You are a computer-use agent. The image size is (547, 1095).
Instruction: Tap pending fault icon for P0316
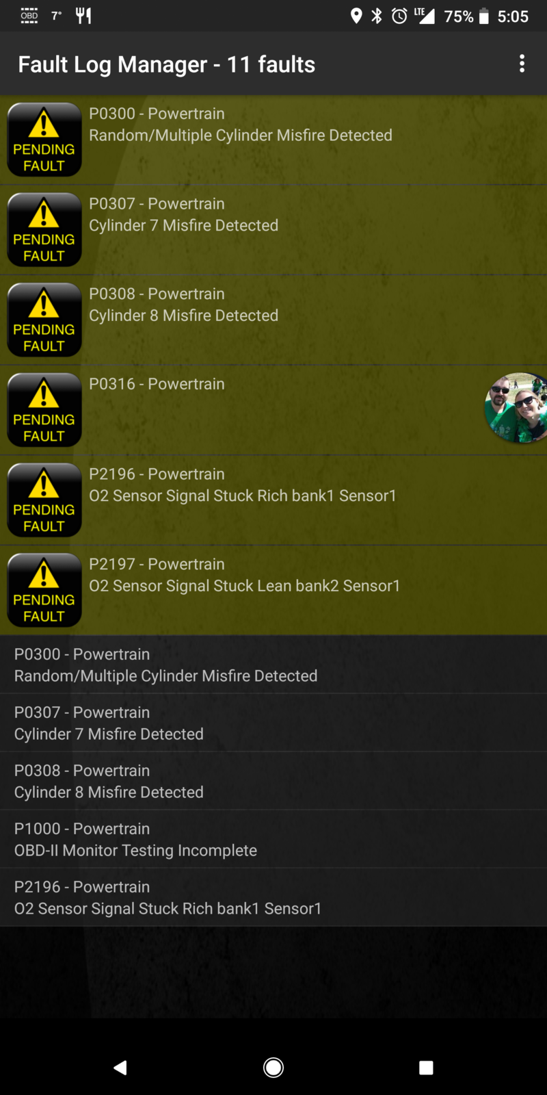tap(44, 410)
